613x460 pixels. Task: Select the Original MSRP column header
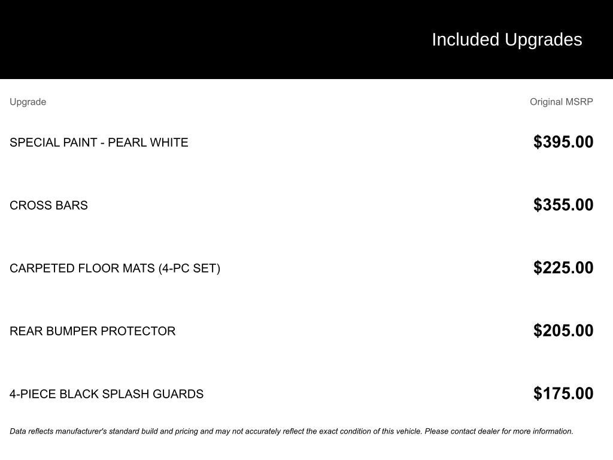coord(561,102)
